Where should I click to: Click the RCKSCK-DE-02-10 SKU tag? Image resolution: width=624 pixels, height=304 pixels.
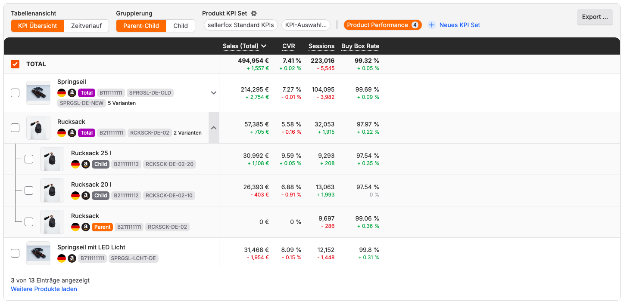pyautogui.click(x=169, y=196)
